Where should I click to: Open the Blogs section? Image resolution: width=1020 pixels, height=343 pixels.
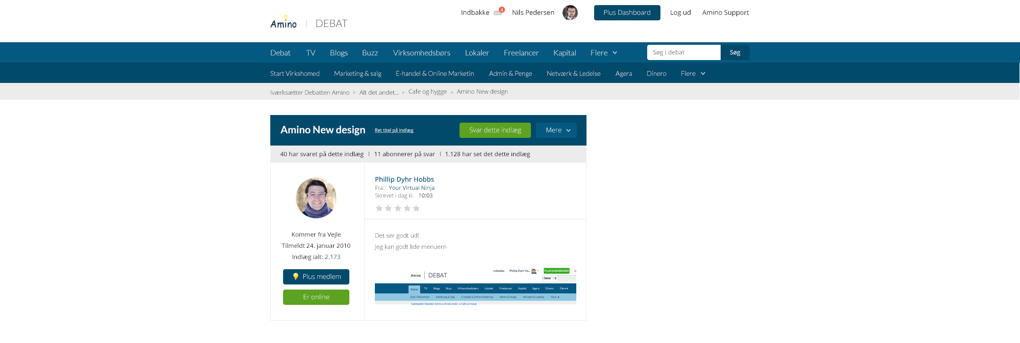click(x=339, y=53)
